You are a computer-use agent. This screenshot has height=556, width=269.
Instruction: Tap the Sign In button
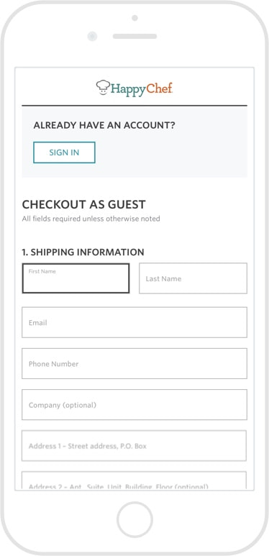[64, 152]
